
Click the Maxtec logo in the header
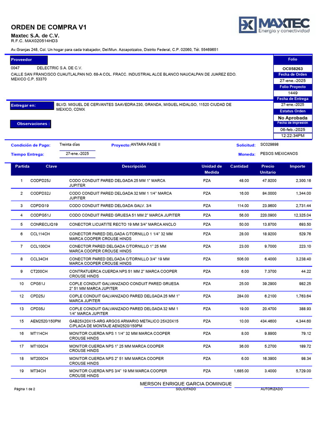pos(274,25)
